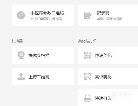Select 摄像头扫描 label

tap(39, 56)
